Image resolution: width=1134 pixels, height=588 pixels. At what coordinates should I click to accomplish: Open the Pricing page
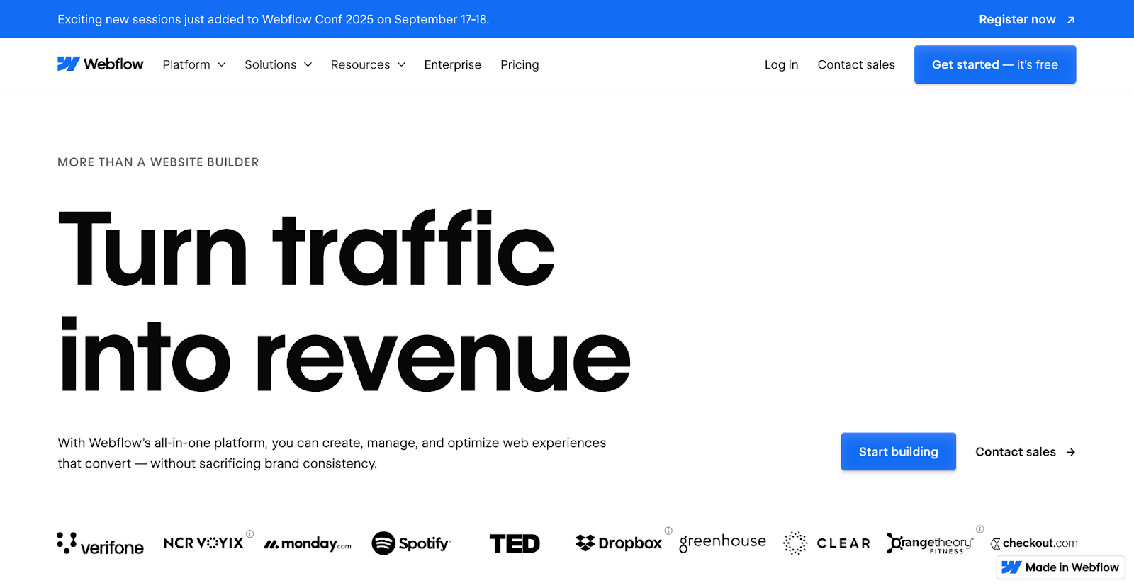(x=520, y=64)
